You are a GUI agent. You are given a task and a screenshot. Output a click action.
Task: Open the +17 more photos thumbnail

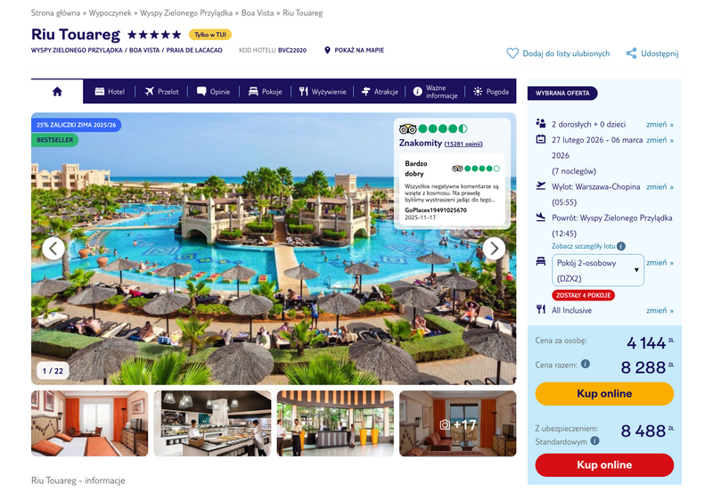pyautogui.click(x=457, y=423)
